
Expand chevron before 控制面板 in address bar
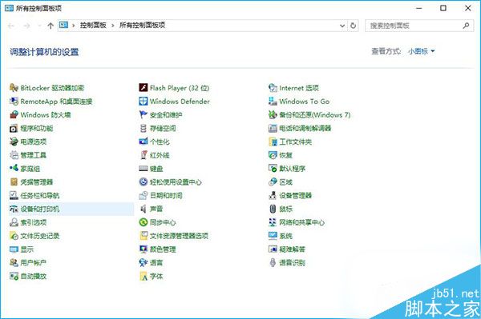click(x=74, y=26)
